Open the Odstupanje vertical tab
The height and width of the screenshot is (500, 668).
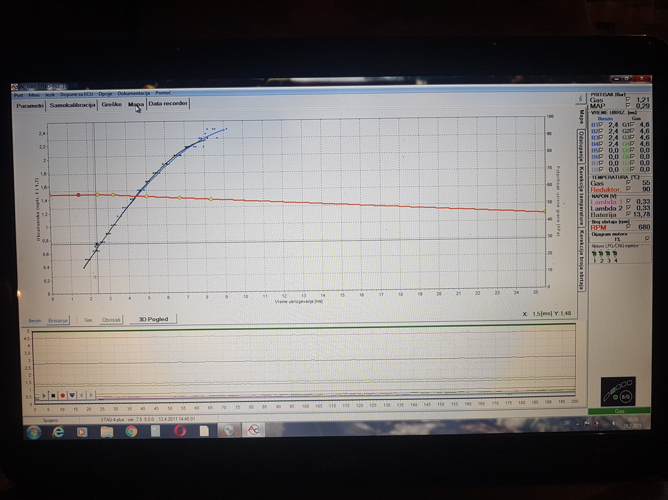click(x=581, y=146)
